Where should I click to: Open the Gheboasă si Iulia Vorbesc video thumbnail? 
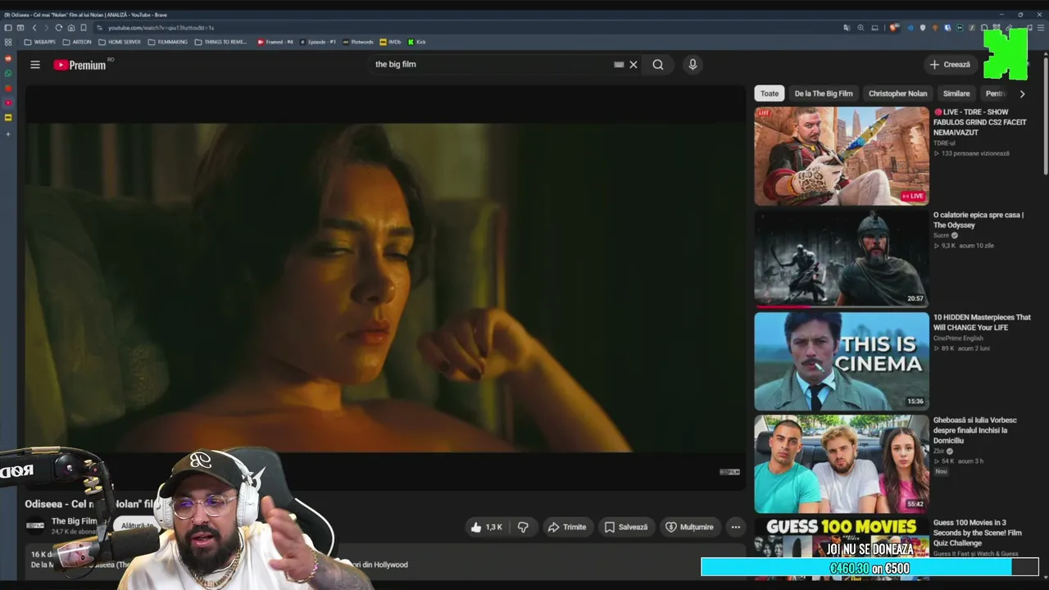[x=842, y=464]
